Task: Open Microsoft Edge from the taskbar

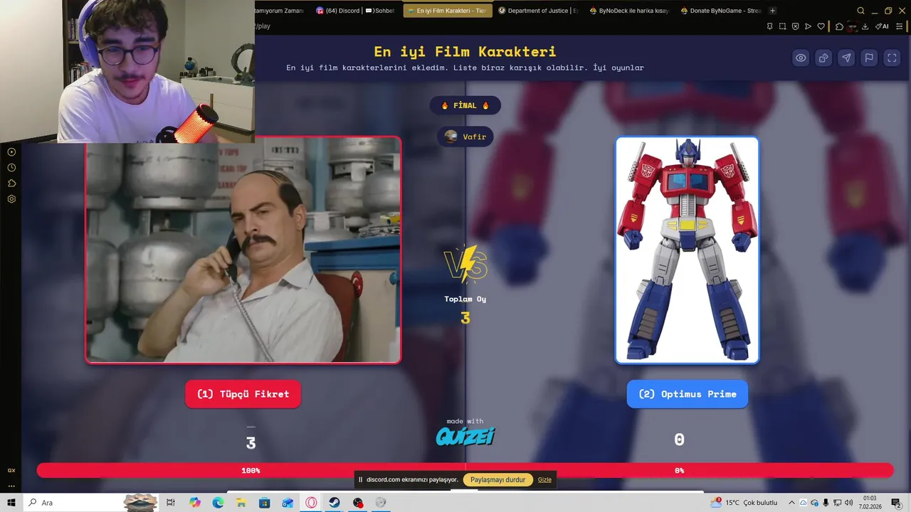Action: pos(218,503)
